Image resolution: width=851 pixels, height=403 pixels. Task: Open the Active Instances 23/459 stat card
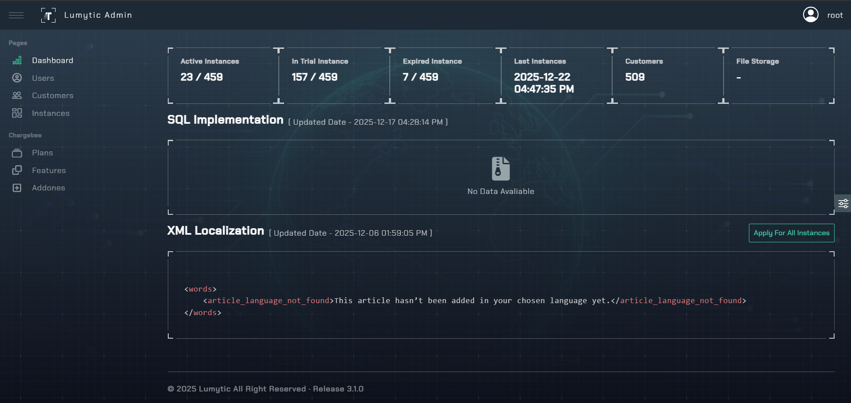point(222,75)
